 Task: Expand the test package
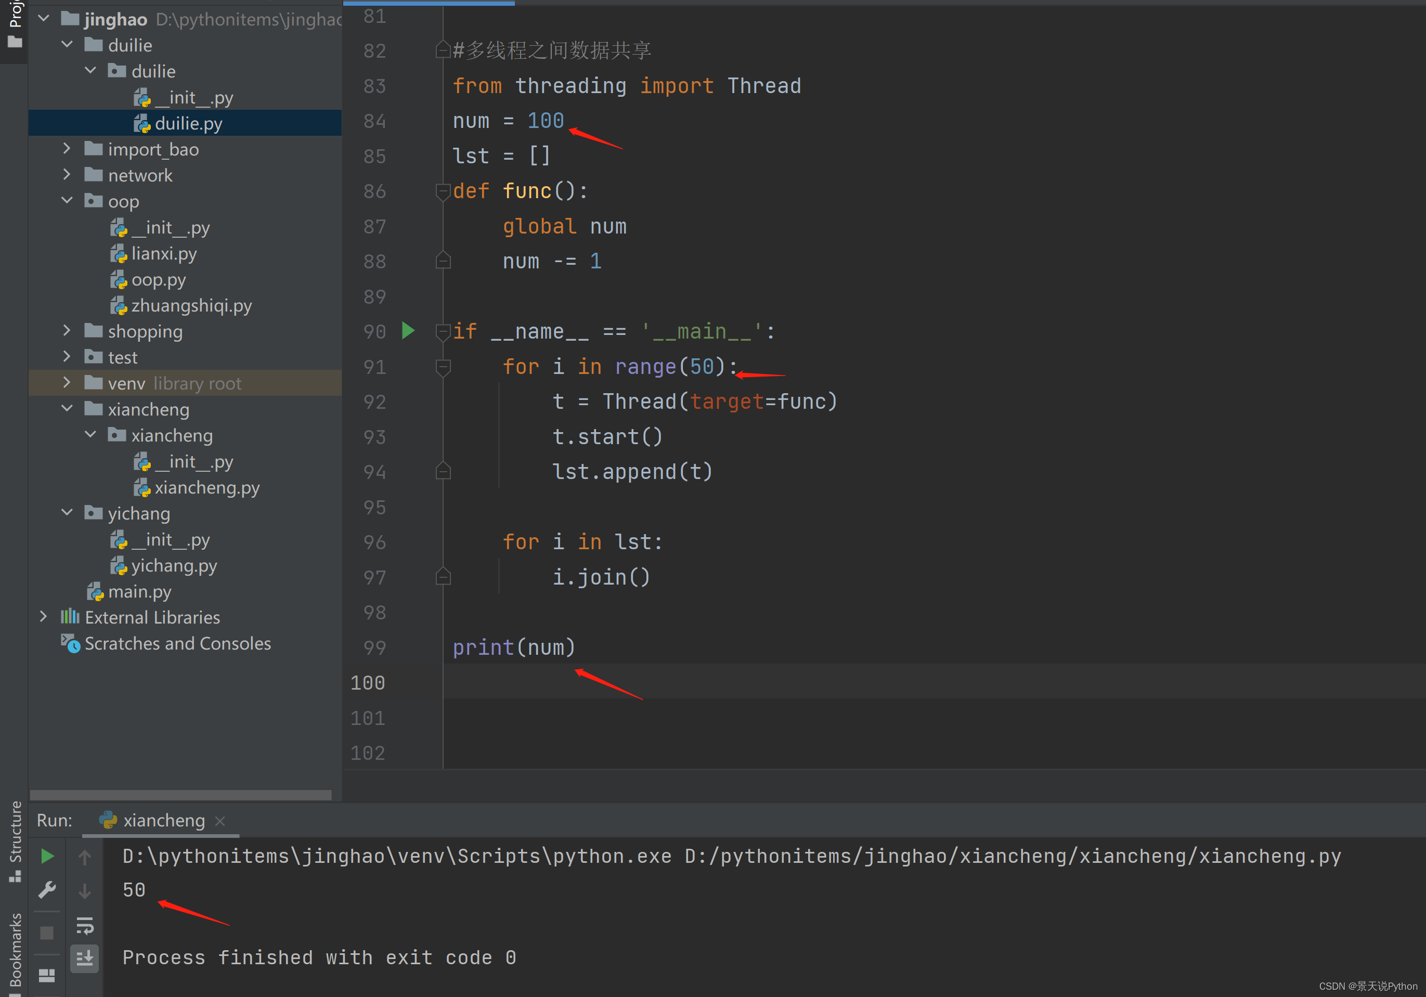pos(67,357)
